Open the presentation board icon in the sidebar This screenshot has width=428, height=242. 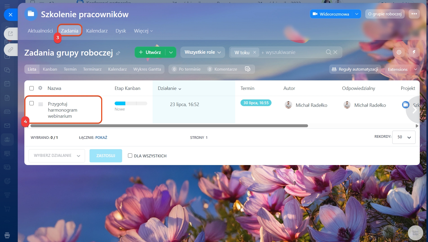7,153
